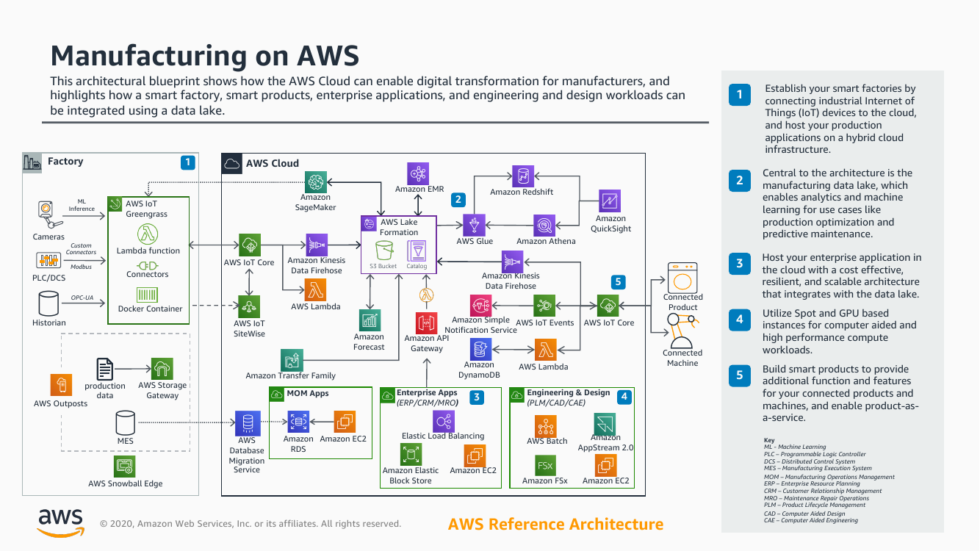Viewport: 980px width, 551px height.
Task: Click the Amazon EC2 icon in Enterprise Apps
Action: tap(474, 455)
